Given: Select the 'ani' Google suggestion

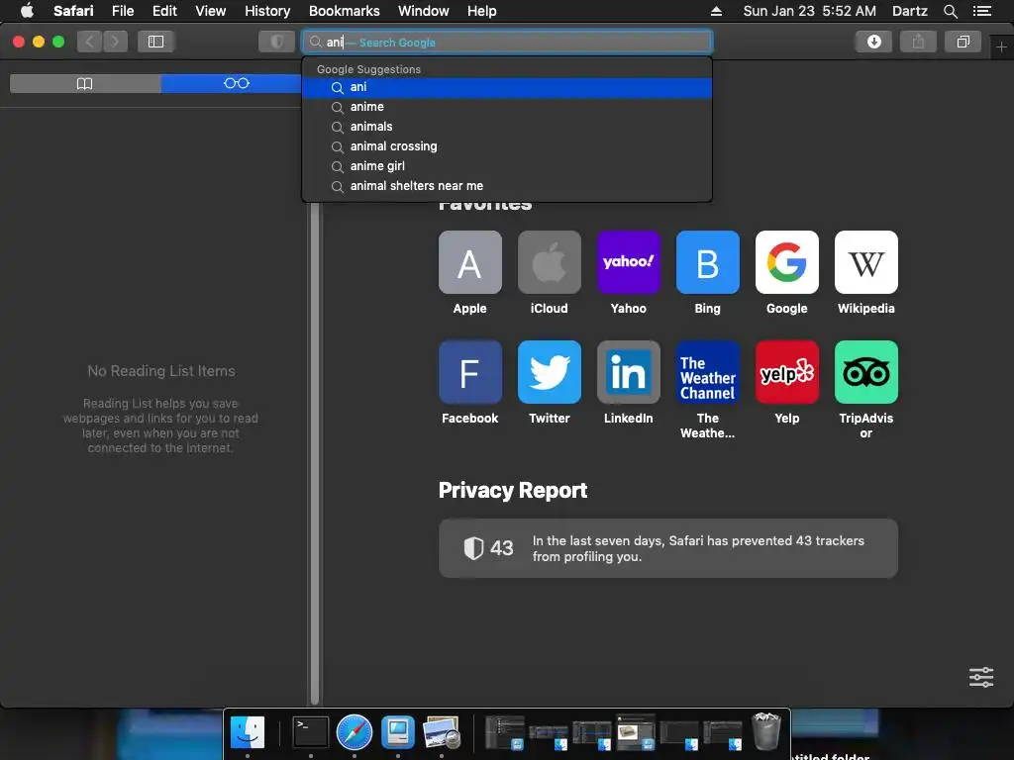Looking at the screenshot, I should point(507,87).
